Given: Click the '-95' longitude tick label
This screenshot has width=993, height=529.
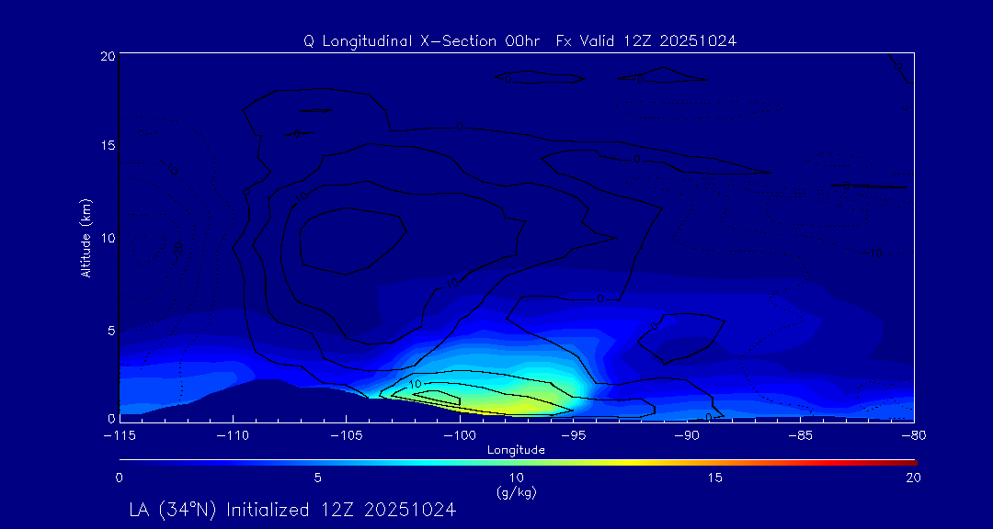Looking at the screenshot, I should 573,435.
